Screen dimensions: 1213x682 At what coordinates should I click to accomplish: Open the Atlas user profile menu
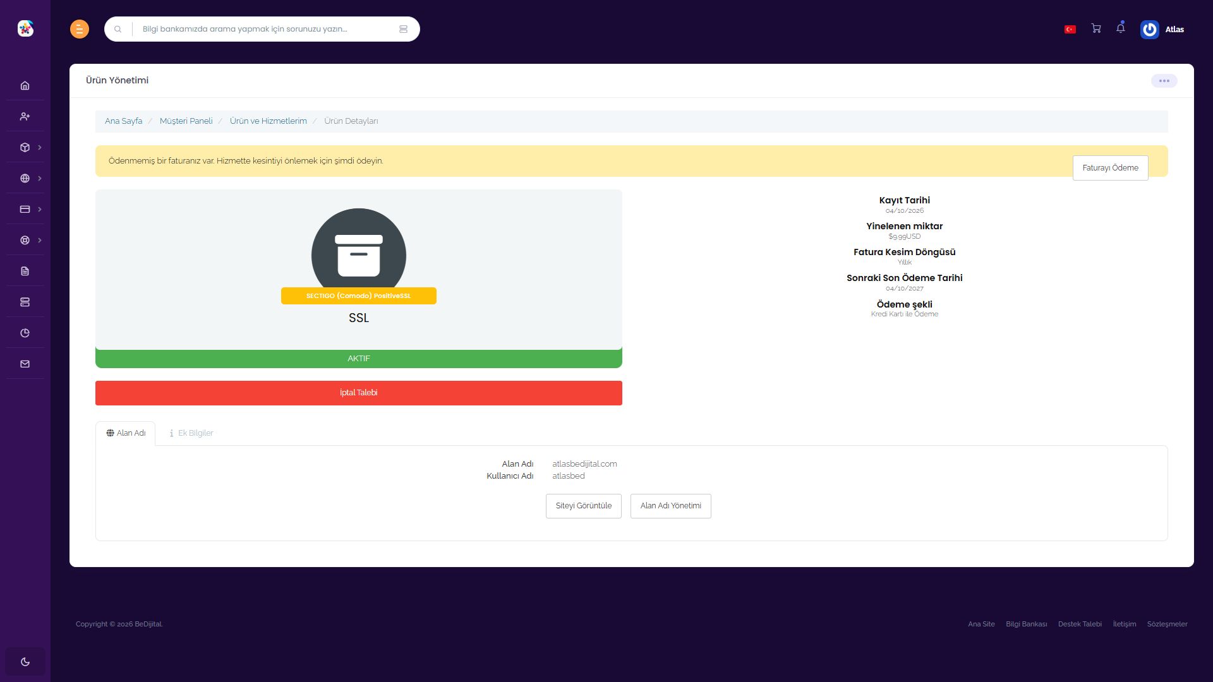[x=1162, y=29]
